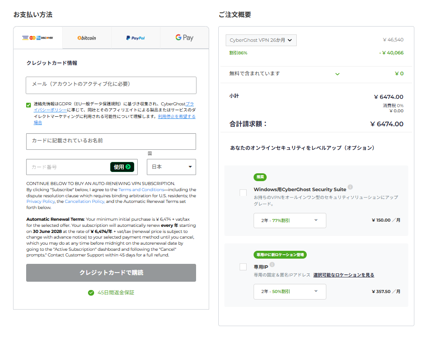
Task: Click the クレジットカード情報 heading
Action: 52,63
